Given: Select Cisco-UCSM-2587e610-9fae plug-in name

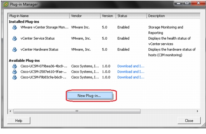Looking at the screenshot, I should coord(43,72).
